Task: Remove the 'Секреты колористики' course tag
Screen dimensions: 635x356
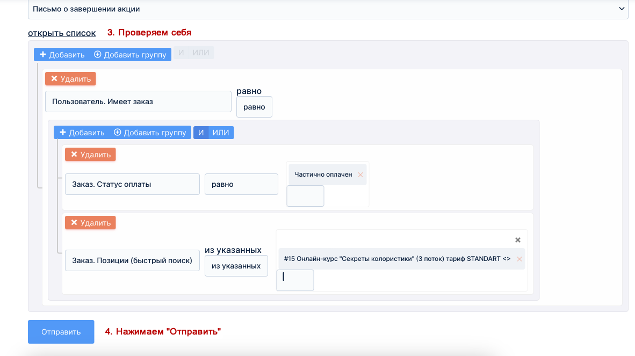Action: (519, 259)
